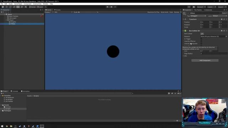The height and width of the screenshot is (128, 228).
Task: Switch to the Tile Palette tab
Action: (x=198, y=10)
